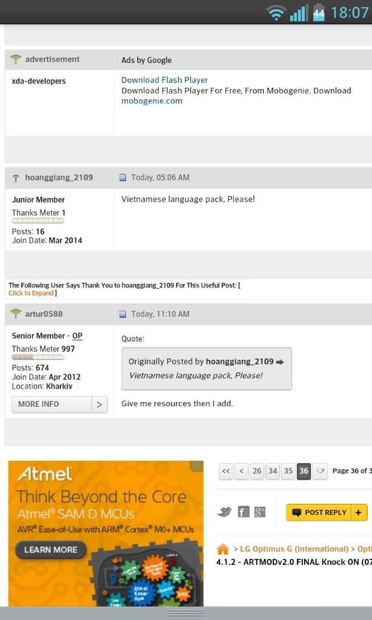Go to page 35
Screen dimensions: 372x620
[x=288, y=471]
